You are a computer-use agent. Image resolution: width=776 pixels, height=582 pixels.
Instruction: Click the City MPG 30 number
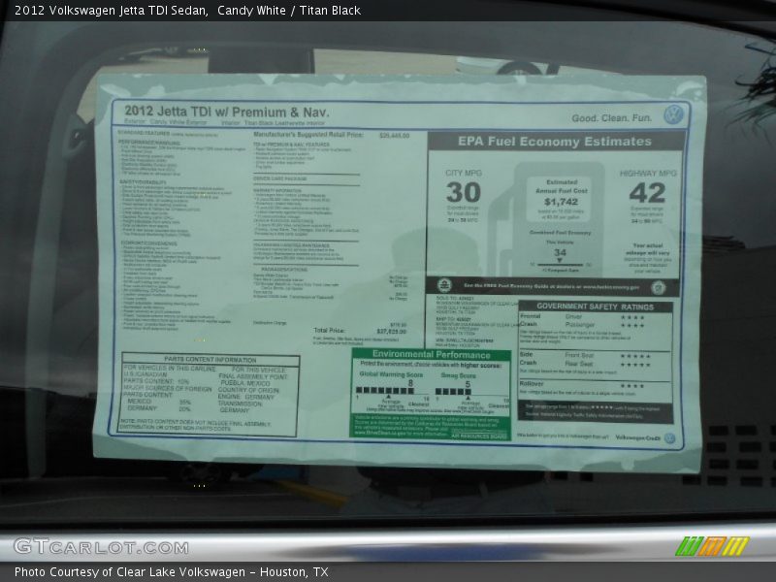pos(463,192)
